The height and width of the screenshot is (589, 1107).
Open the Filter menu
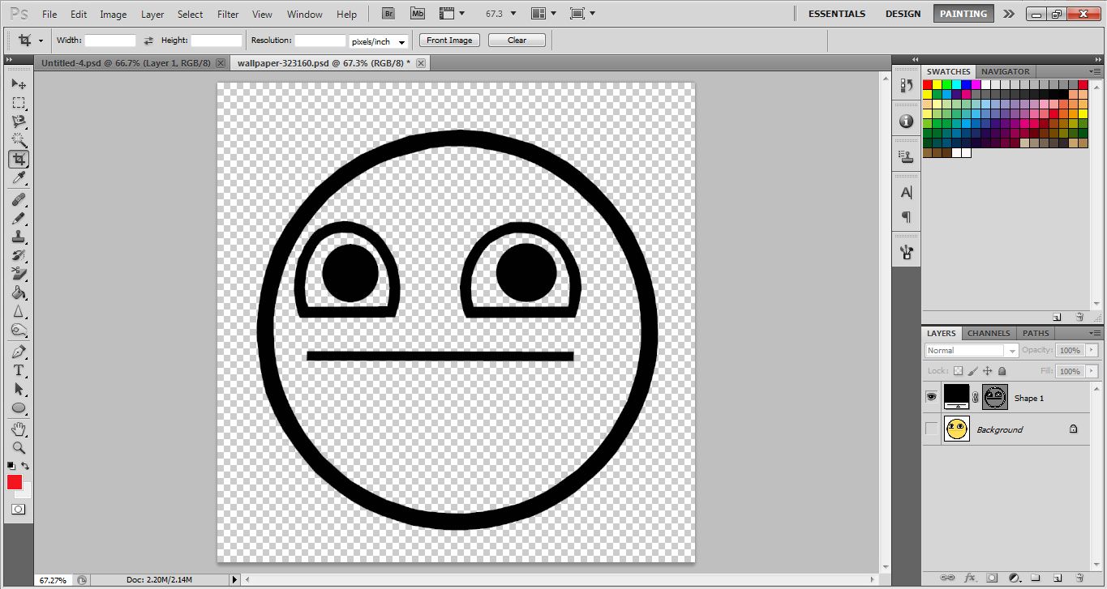227,13
